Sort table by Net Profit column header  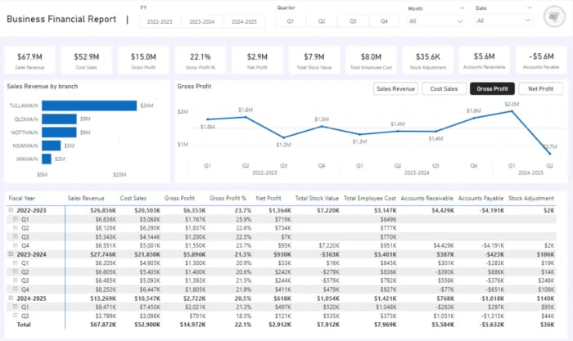[268, 198]
